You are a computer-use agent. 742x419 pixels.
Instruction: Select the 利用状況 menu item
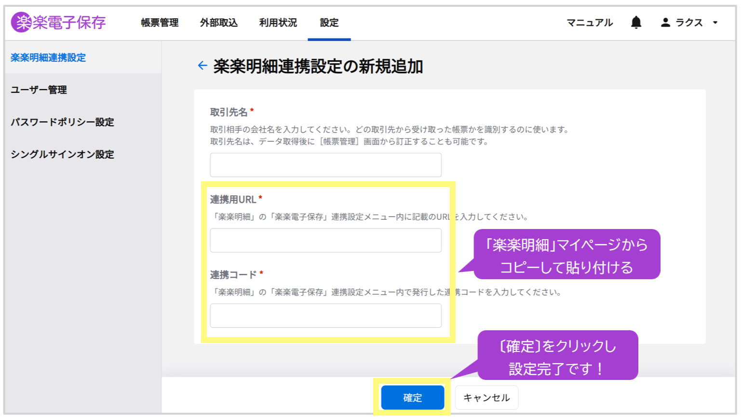pos(278,23)
